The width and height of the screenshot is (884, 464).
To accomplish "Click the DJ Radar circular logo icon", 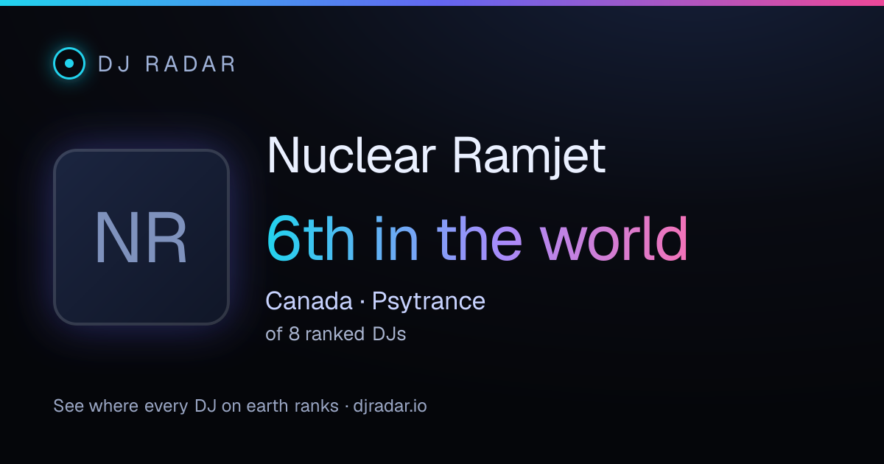I will point(69,63).
